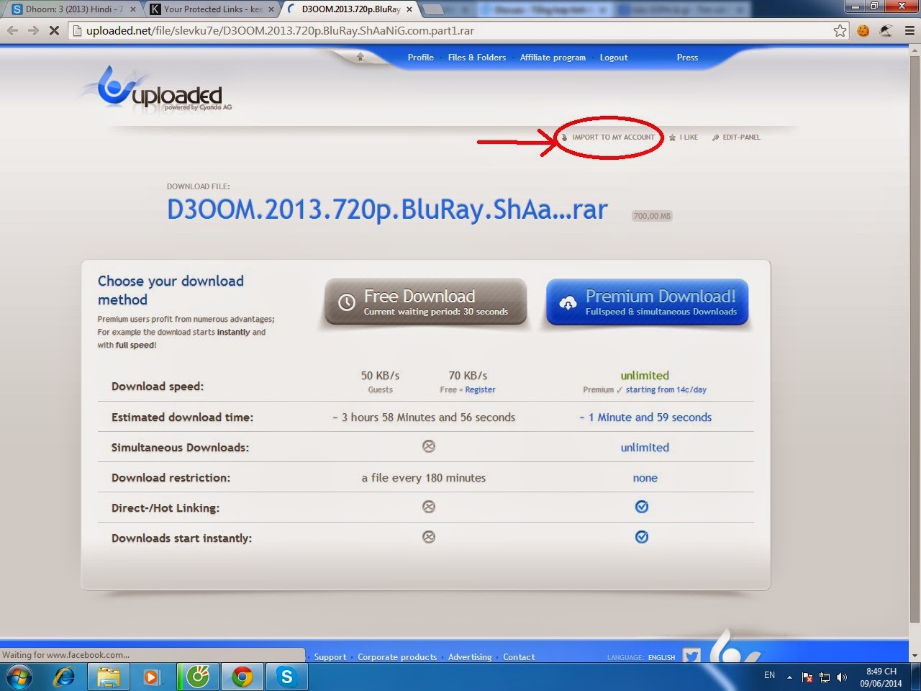The width and height of the screenshot is (921, 691).
Task: Close the Your Protected Links tab
Action: coord(271,9)
